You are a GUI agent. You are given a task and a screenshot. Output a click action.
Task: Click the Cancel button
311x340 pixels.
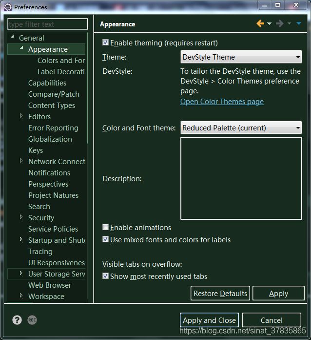coord(272,320)
